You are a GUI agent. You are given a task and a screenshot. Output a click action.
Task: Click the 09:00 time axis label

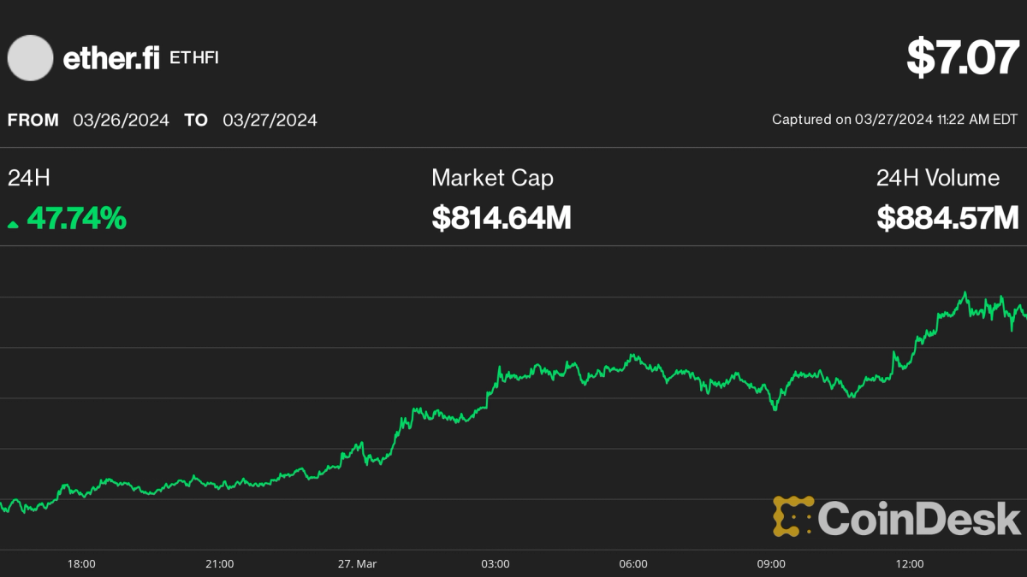pyautogui.click(x=771, y=564)
